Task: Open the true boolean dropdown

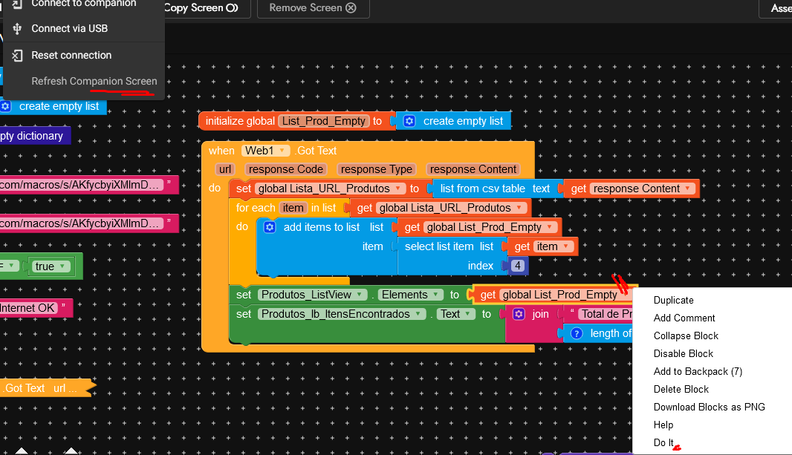Action: [62, 266]
